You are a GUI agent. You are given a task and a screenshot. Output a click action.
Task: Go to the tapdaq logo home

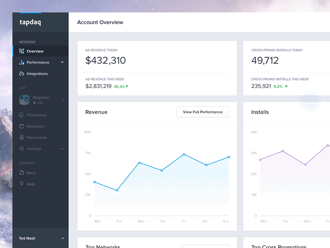[x=30, y=22]
